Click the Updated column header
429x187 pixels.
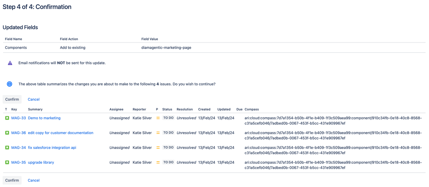(224, 109)
